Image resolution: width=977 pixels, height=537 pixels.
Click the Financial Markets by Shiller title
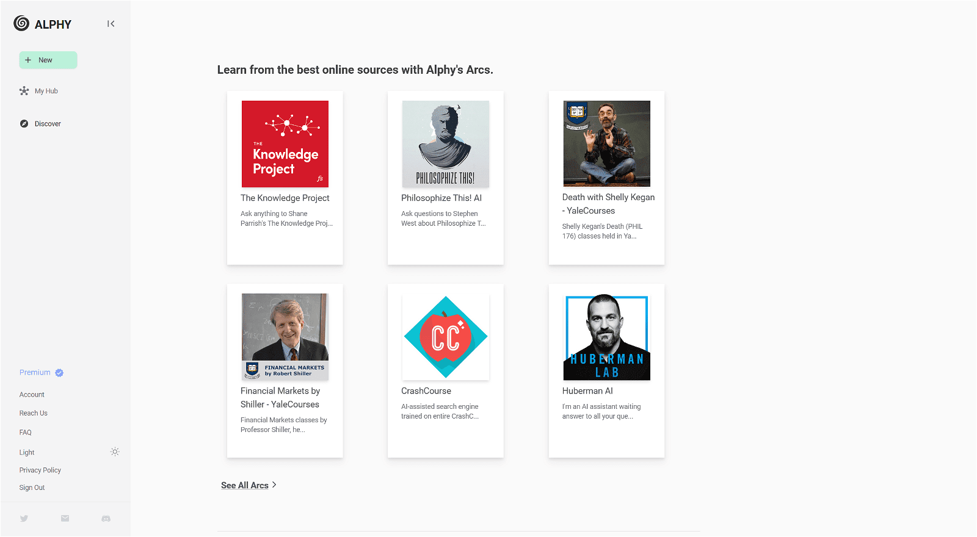(x=280, y=397)
